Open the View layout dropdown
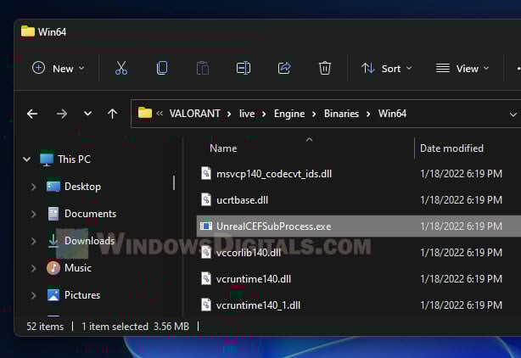Image resolution: width=521 pixels, height=358 pixels. (462, 69)
